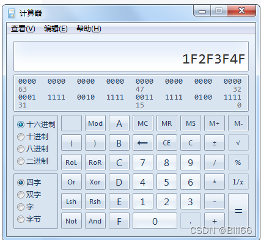This screenshot has width=261, height=240.
Task: Click the digit 7 key
Action: tap(143, 162)
